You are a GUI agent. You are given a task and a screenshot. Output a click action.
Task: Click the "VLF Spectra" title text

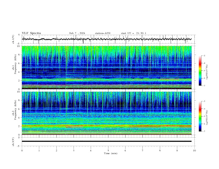coord(31,33)
